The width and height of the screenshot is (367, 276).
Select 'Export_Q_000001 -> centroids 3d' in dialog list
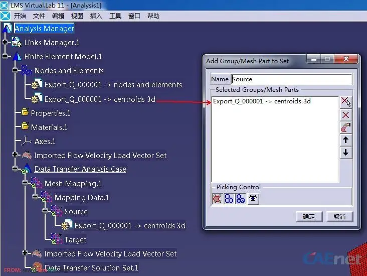[262, 101]
